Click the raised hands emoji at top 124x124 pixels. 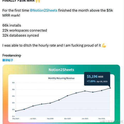click(38, 1)
